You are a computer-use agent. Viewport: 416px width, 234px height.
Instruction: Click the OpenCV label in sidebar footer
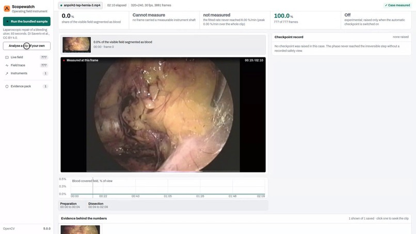pos(9,229)
